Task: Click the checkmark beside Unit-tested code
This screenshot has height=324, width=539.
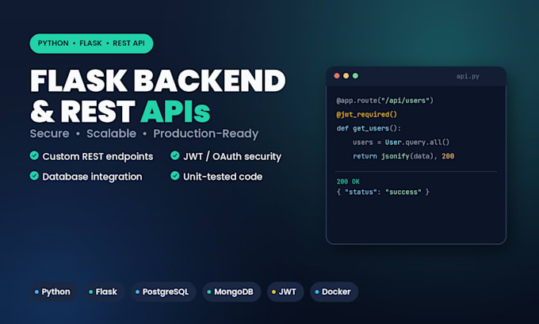Action: click(175, 176)
